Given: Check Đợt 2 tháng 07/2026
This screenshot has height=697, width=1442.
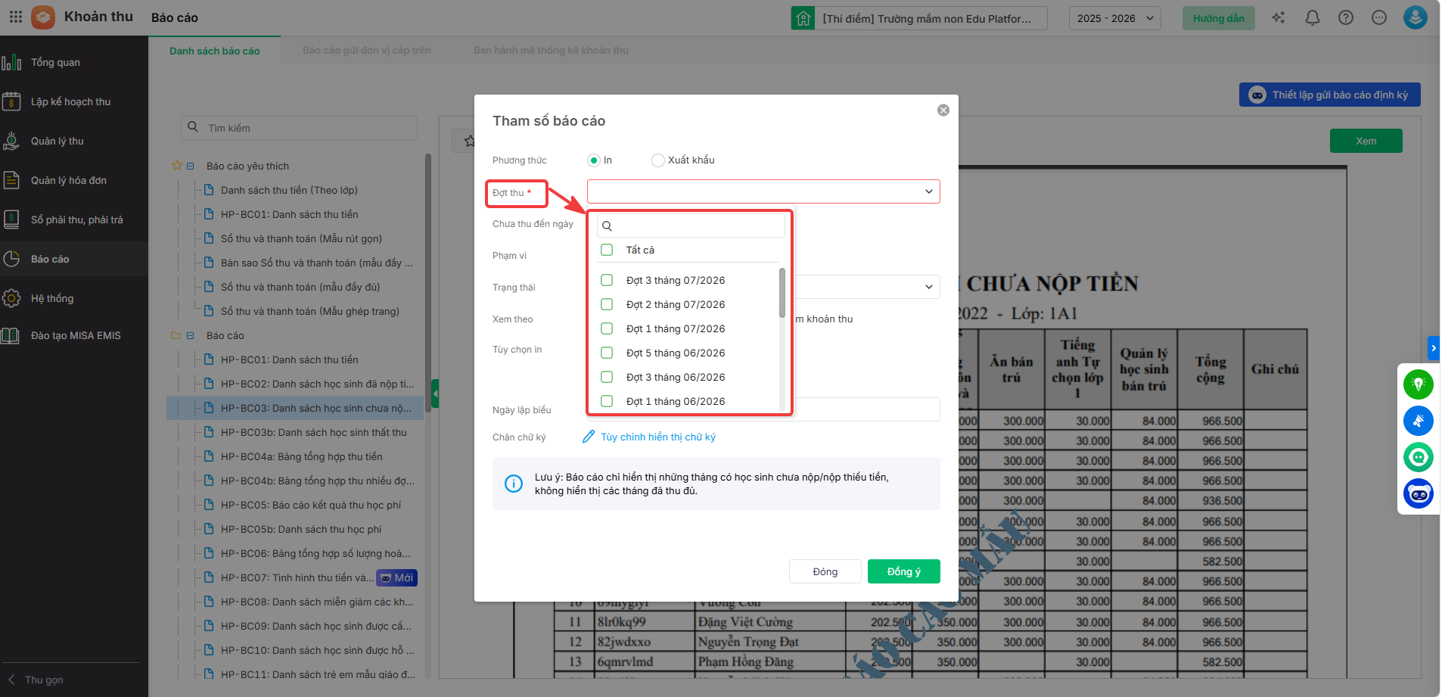Looking at the screenshot, I should click(607, 304).
